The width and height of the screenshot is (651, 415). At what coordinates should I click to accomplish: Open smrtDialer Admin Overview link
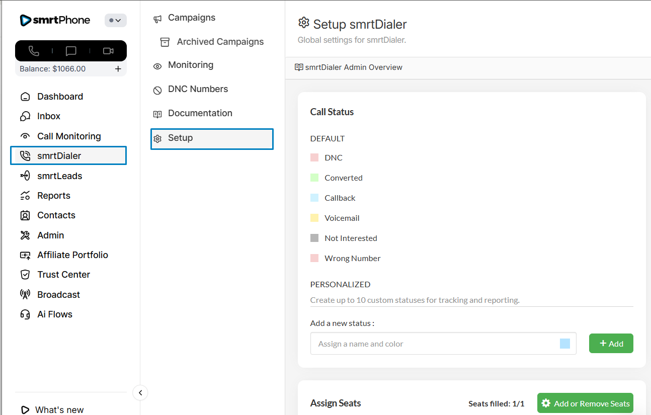[x=353, y=67]
